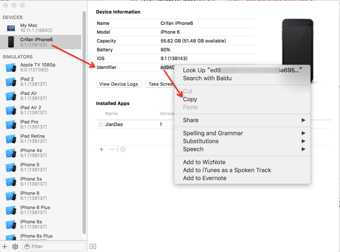Open the gear menu under Installed Apps

click(x=123, y=150)
